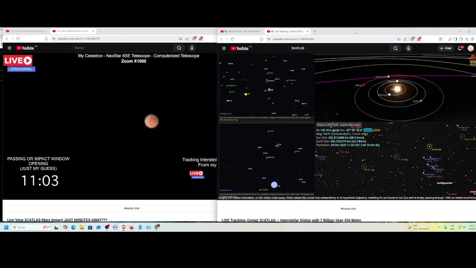The width and height of the screenshot is (476, 268).
Task: Reload page in left browser window
Action: (18, 39)
